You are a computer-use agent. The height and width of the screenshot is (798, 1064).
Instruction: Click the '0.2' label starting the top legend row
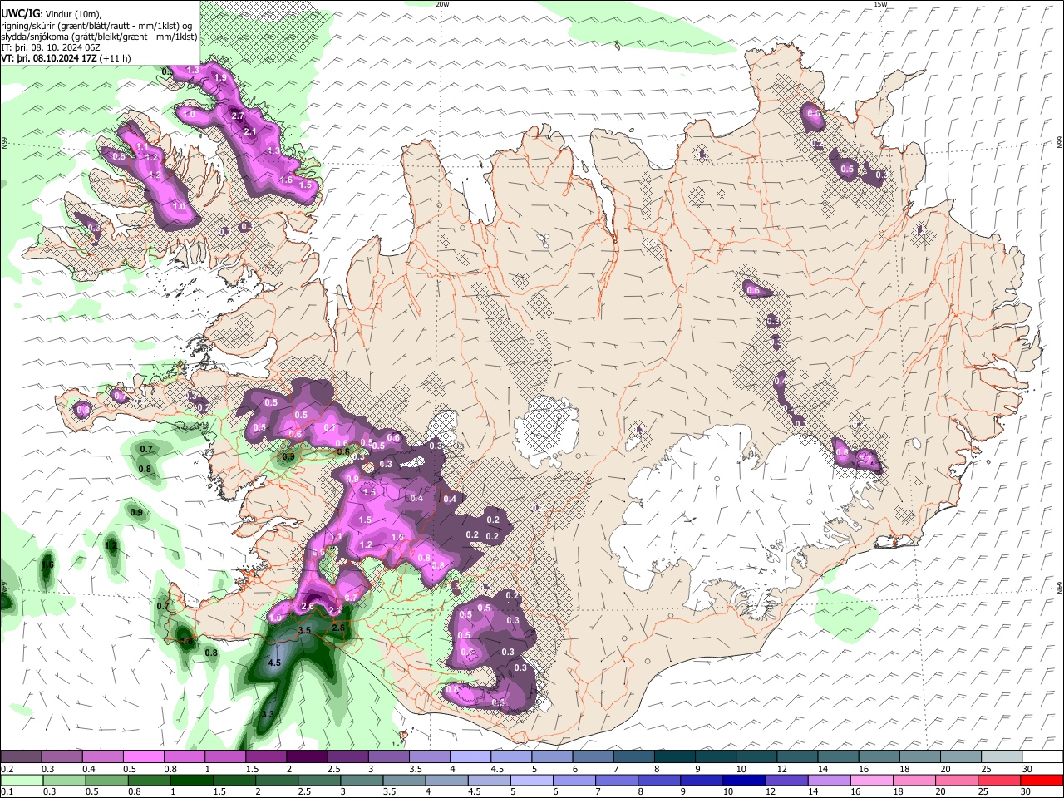(x=7, y=769)
